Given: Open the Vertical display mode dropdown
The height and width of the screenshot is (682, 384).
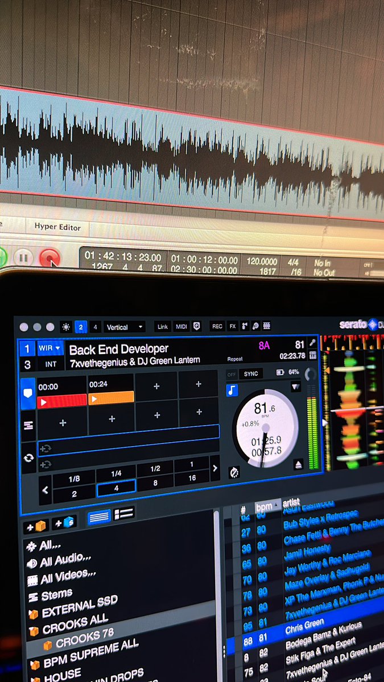Looking at the screenshot, I should click(x=124, y=327).
